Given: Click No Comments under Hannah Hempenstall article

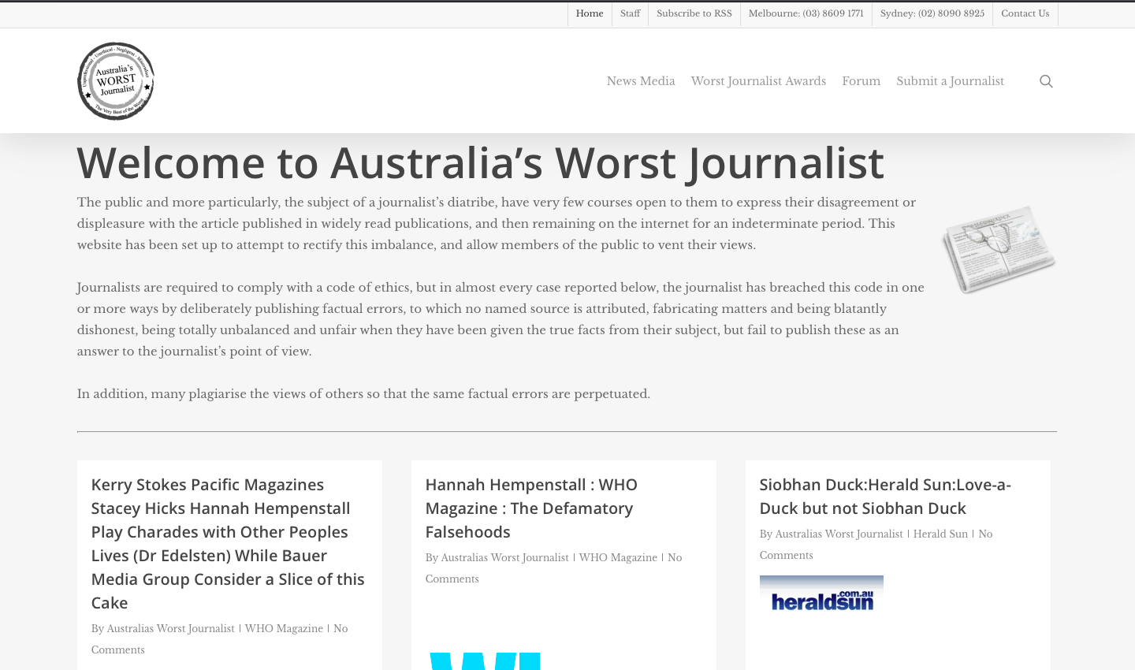Looking at the screenshot, I should [x=553, y=568].
